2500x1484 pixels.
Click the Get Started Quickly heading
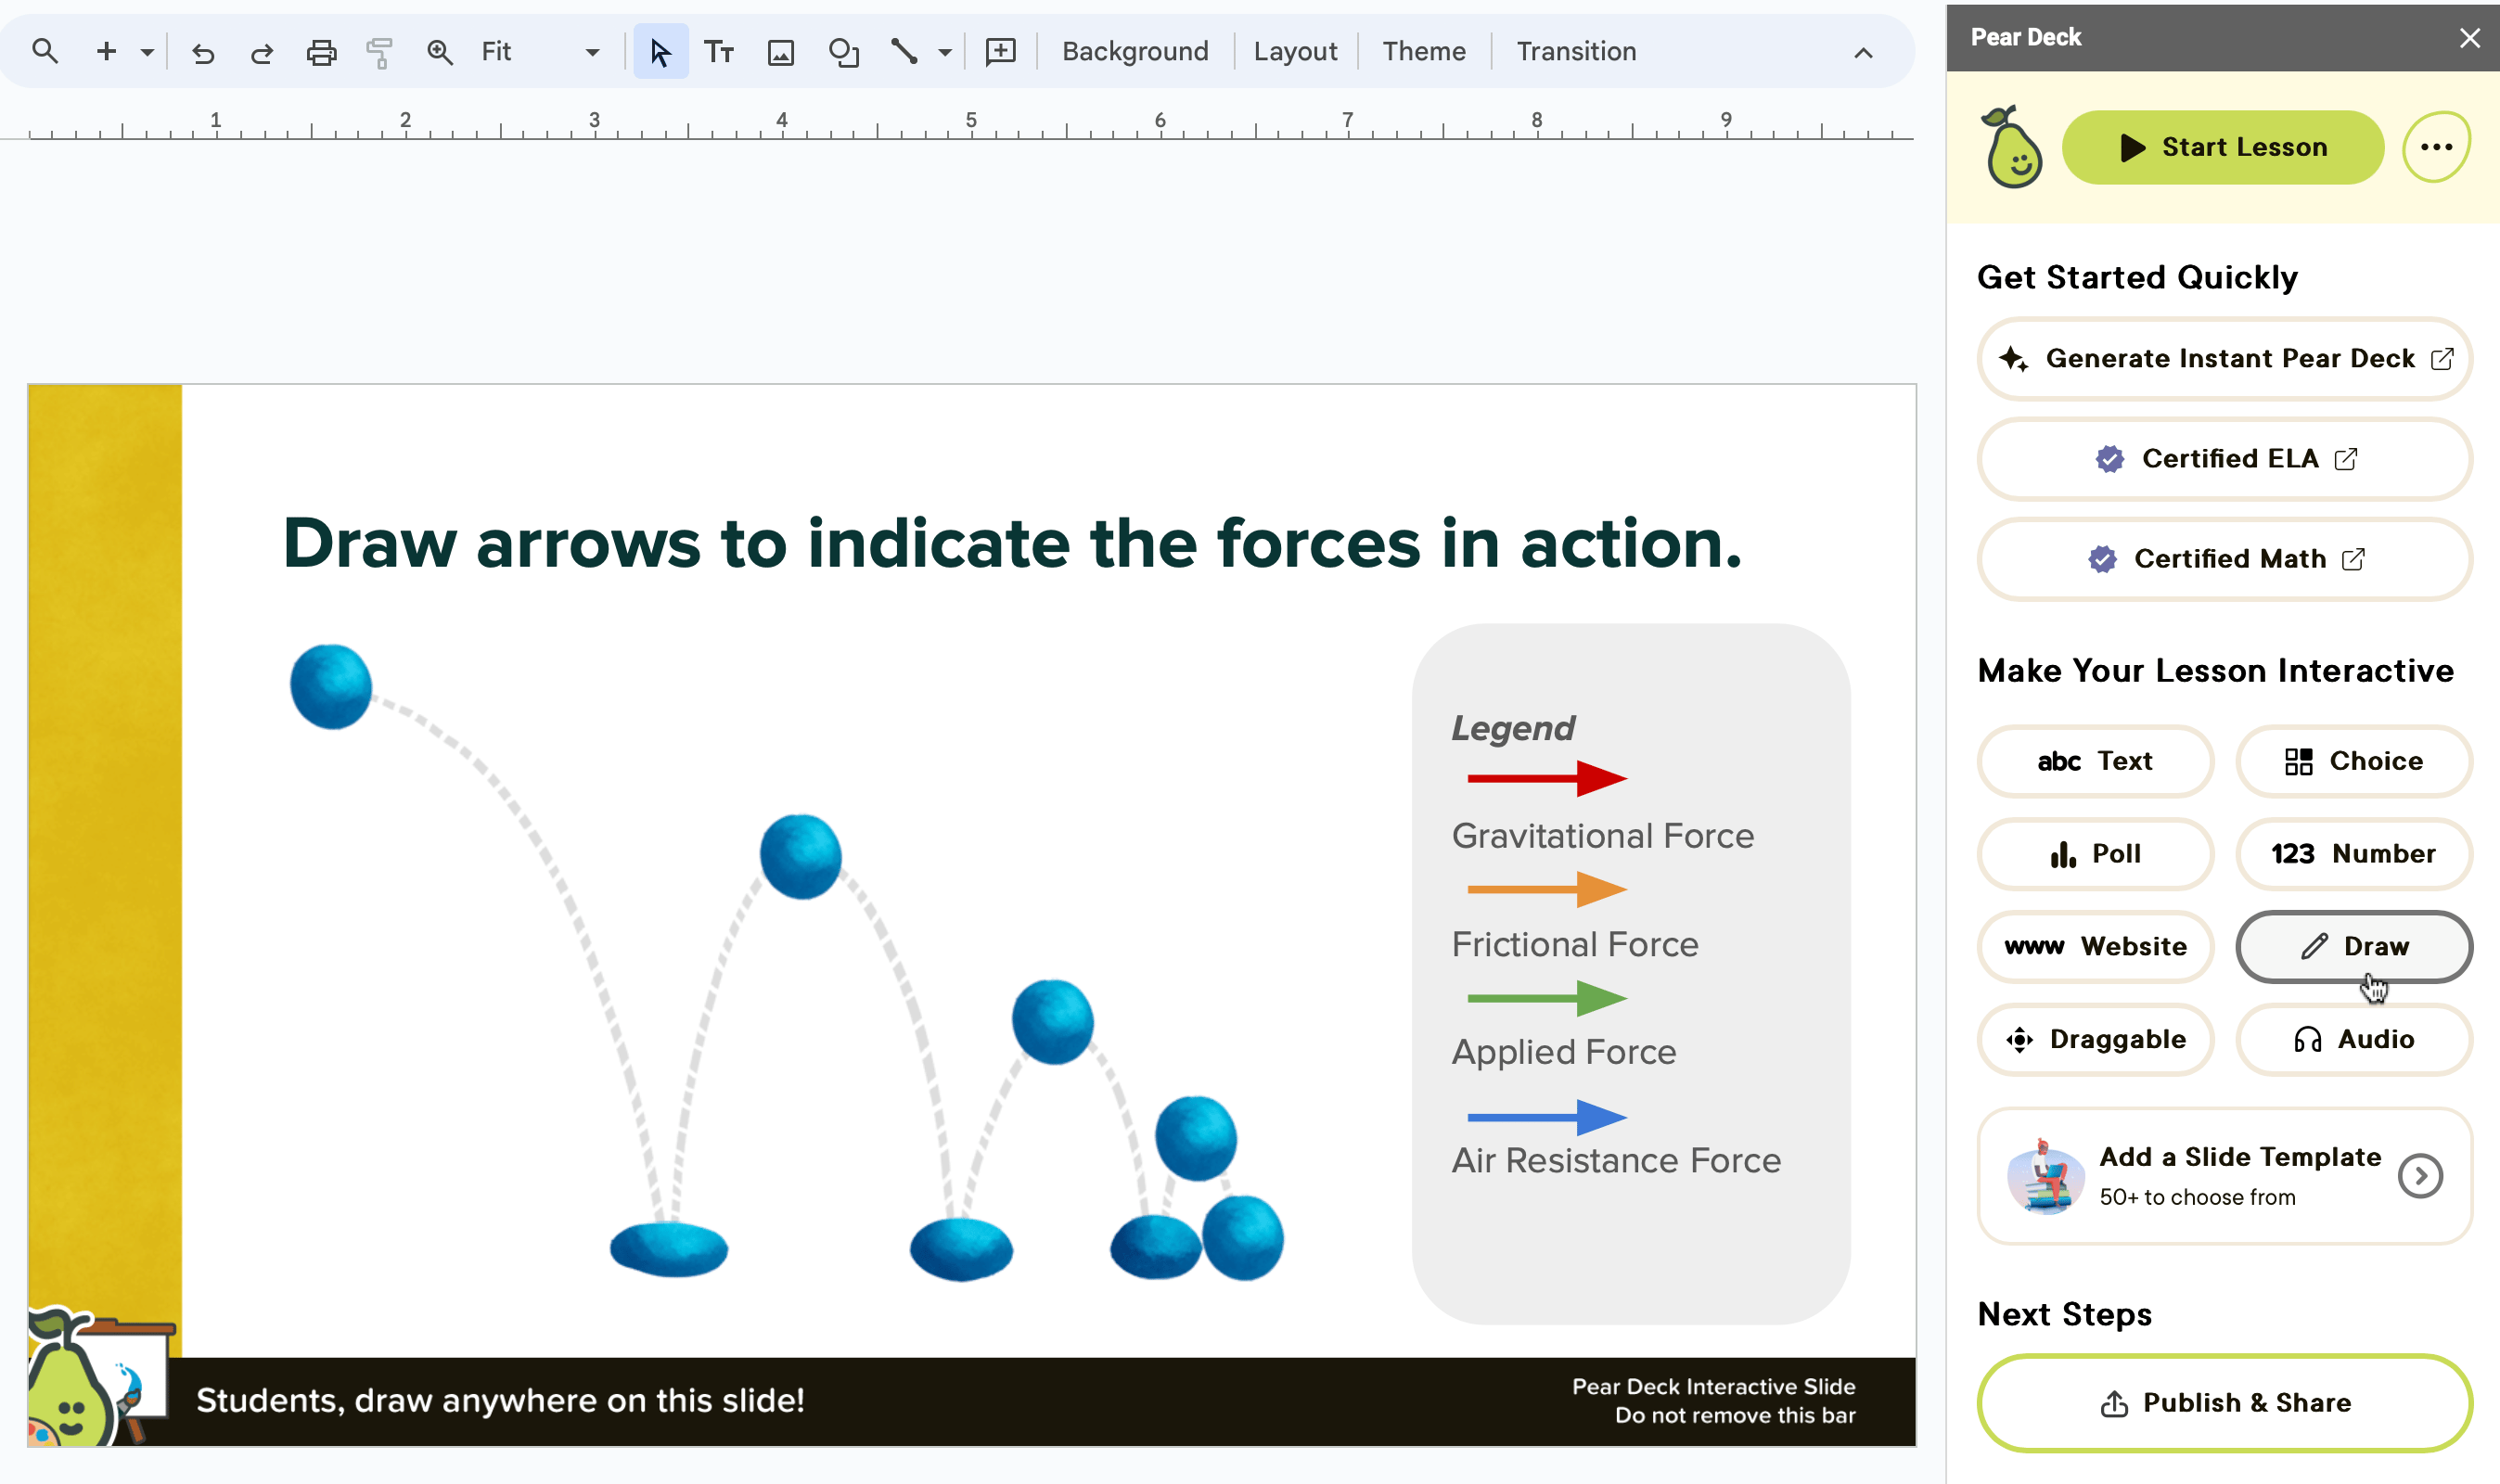tap(2137, 277)
